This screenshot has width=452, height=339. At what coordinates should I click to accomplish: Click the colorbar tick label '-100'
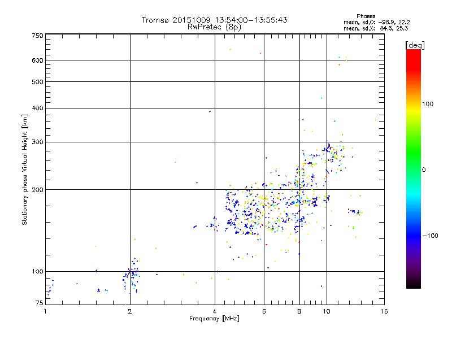click(x=430, y=236)
